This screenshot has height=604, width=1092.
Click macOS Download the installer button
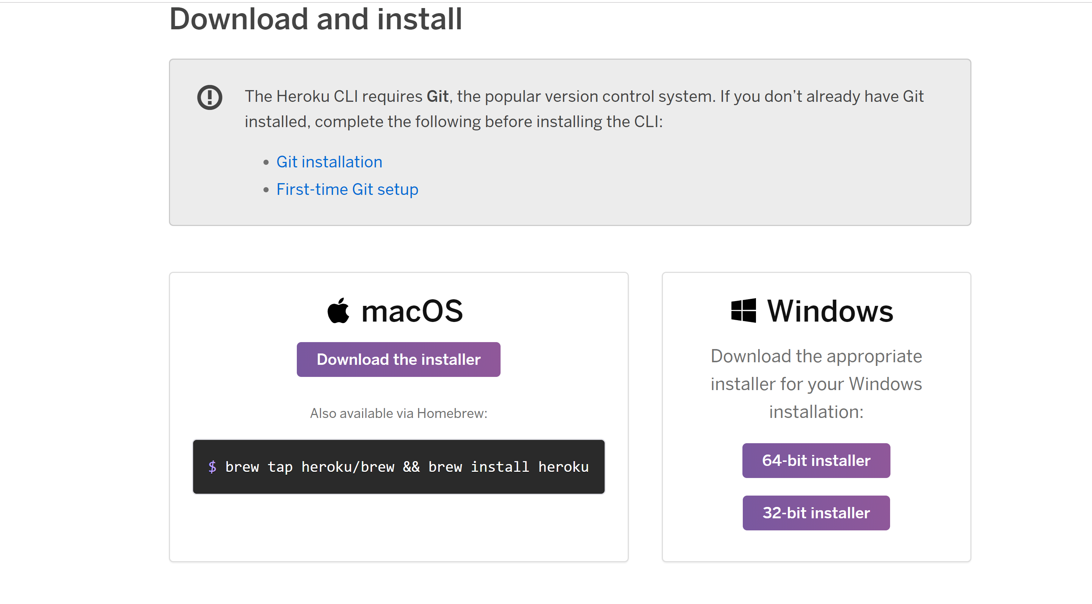pyautogui.click(x=398, y=359)
